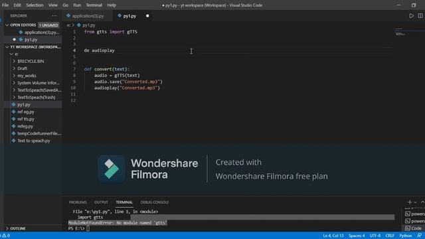The height and width of the screenshot is (239, 425).
Task: Click 'from gtts import gTTS' line
Action: 111,32
